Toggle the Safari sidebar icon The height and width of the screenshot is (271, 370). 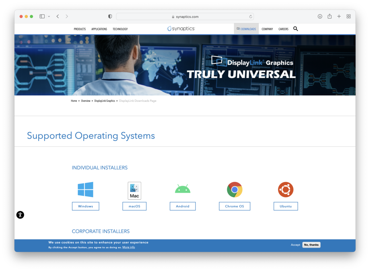[x=42, y=16]
